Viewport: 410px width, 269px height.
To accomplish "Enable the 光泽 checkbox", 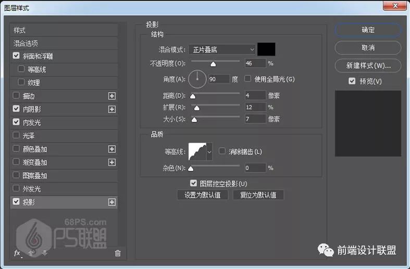I will (x=16, y=135).
